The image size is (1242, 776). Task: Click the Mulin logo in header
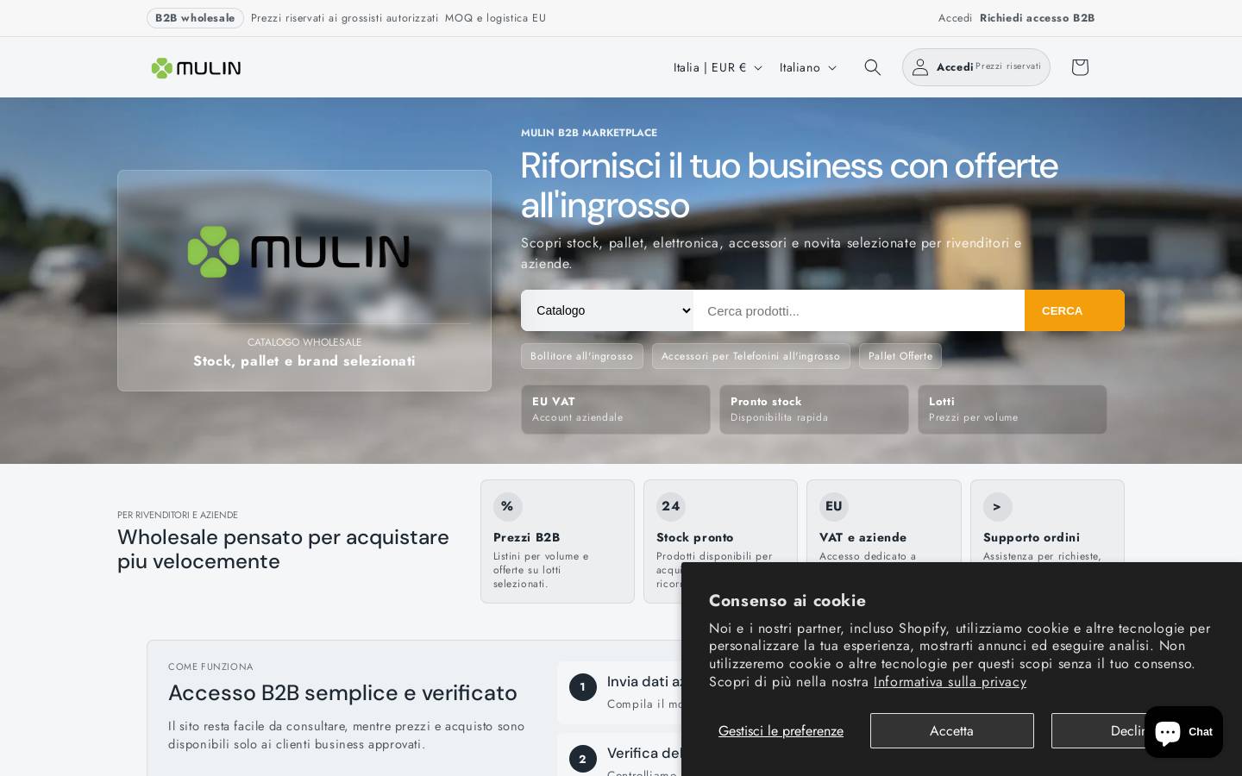point(196,67)
